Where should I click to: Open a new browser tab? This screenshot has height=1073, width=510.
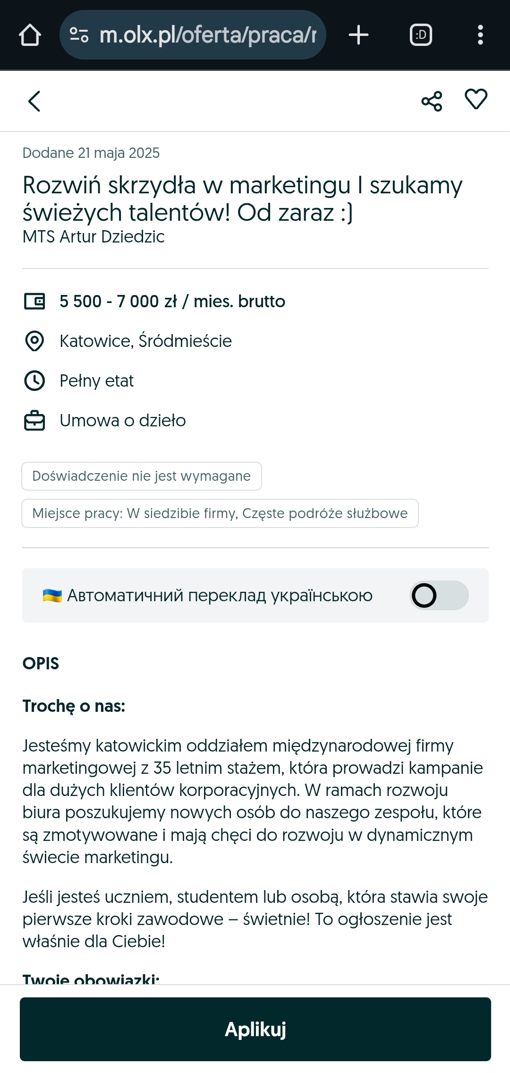pos(358,35)
